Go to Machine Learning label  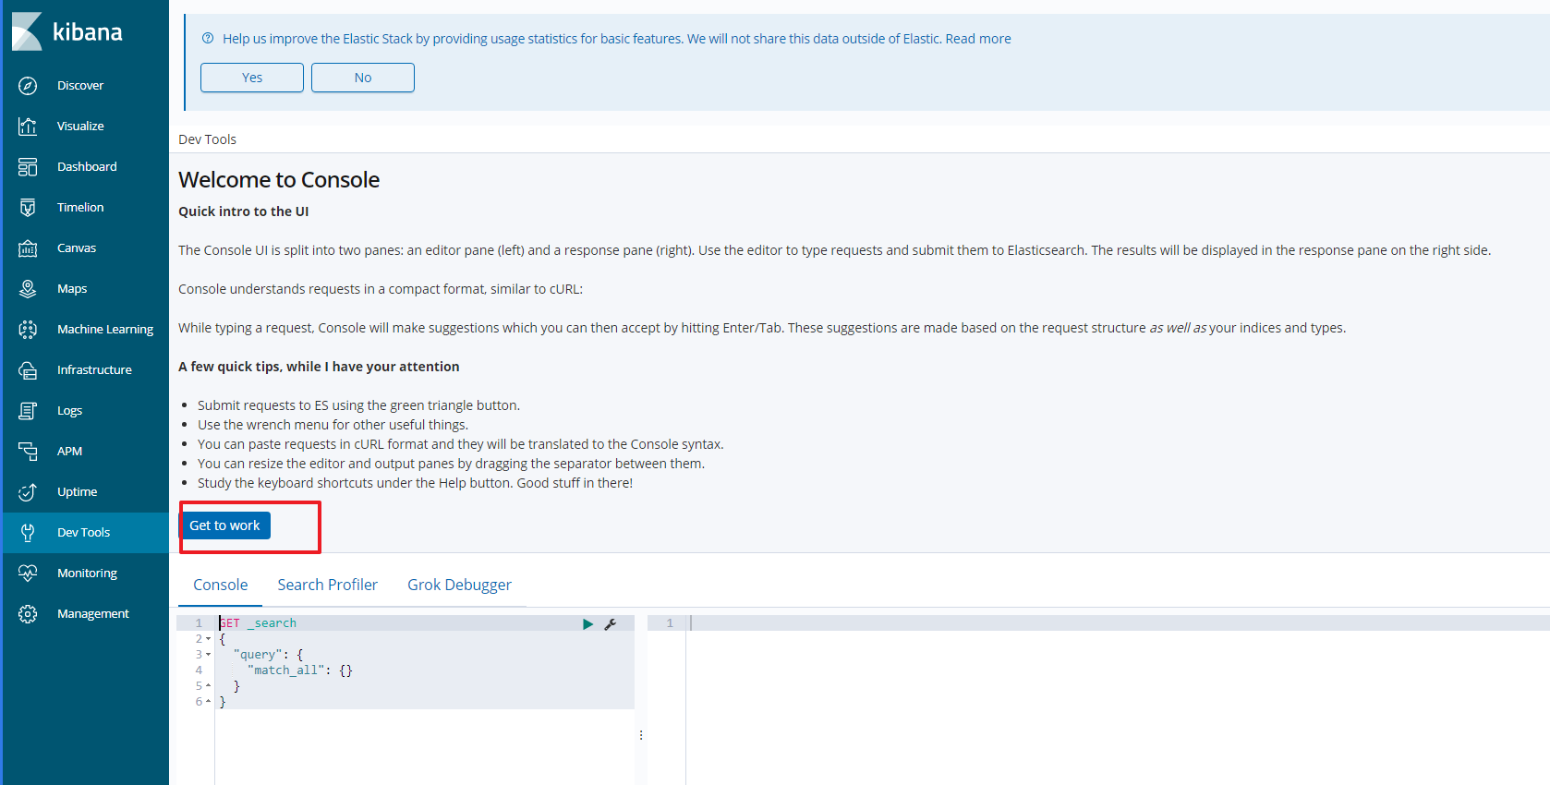(x=105, y=330)
